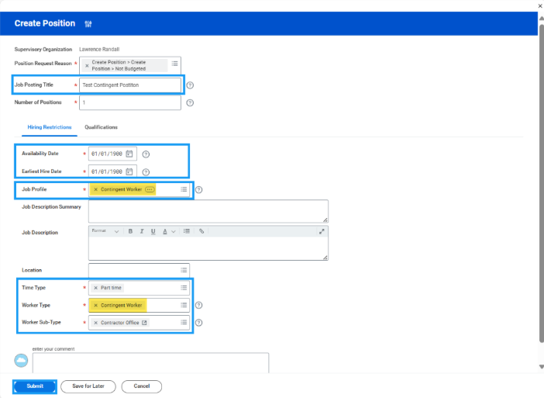Click help icon beside Job Posting Title

click(190, 85)
